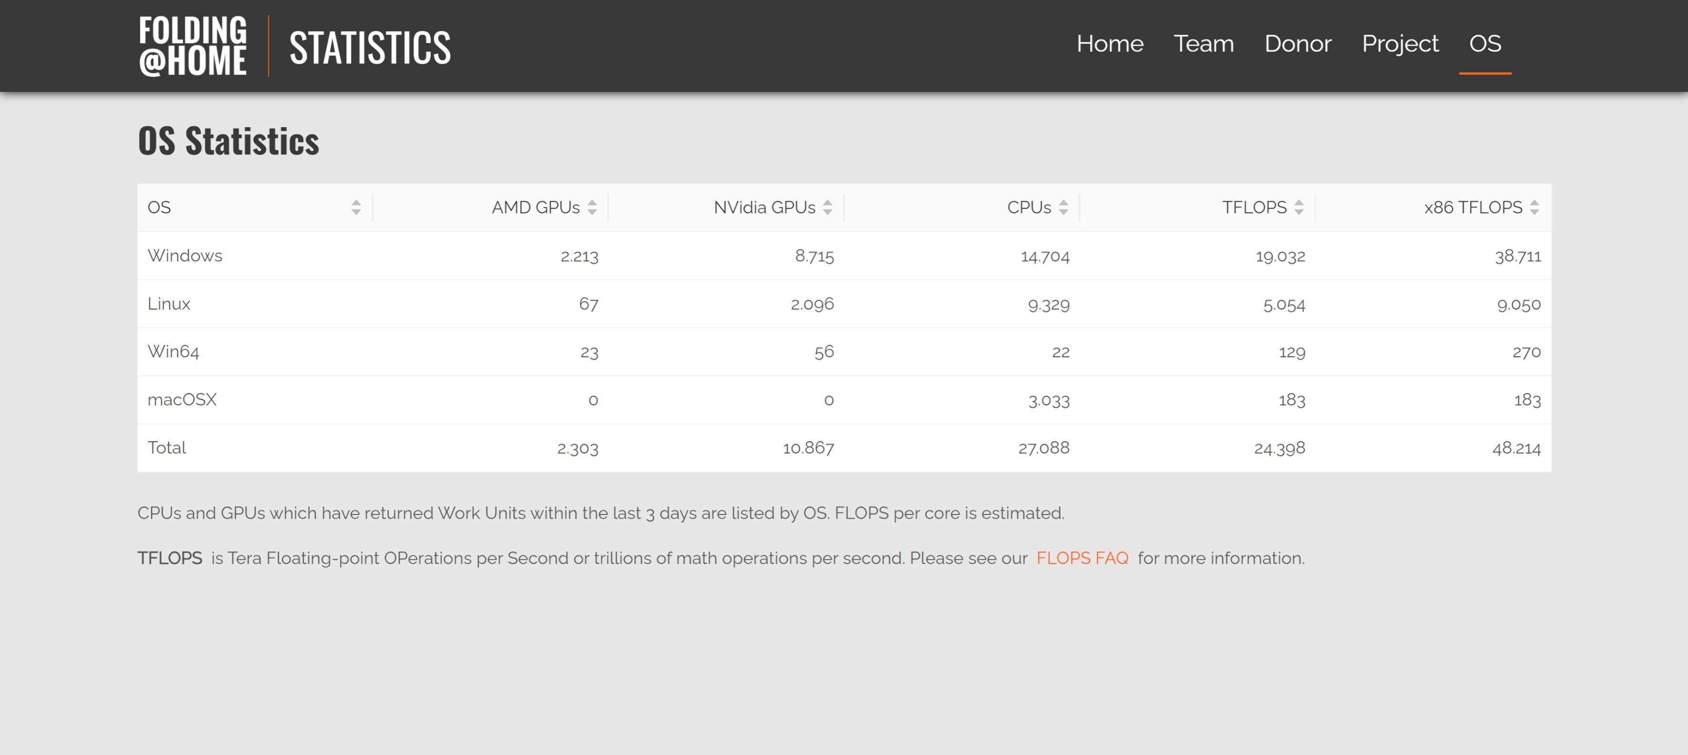Sort by NVidia GPUs arrow icon

tap(828, 208)
